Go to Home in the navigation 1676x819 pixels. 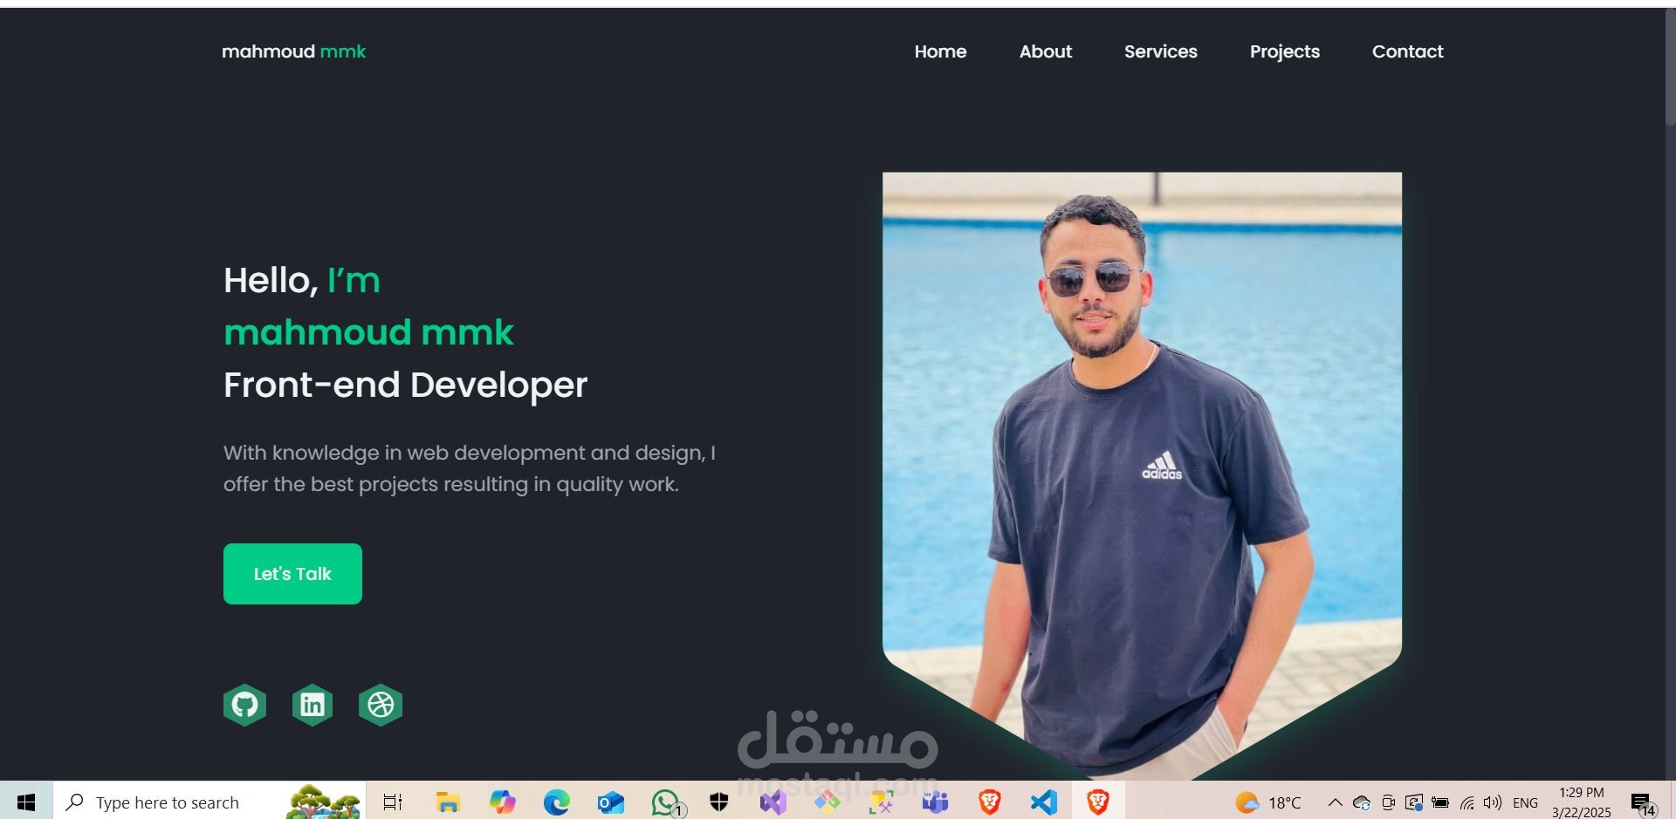coord(940,51)
